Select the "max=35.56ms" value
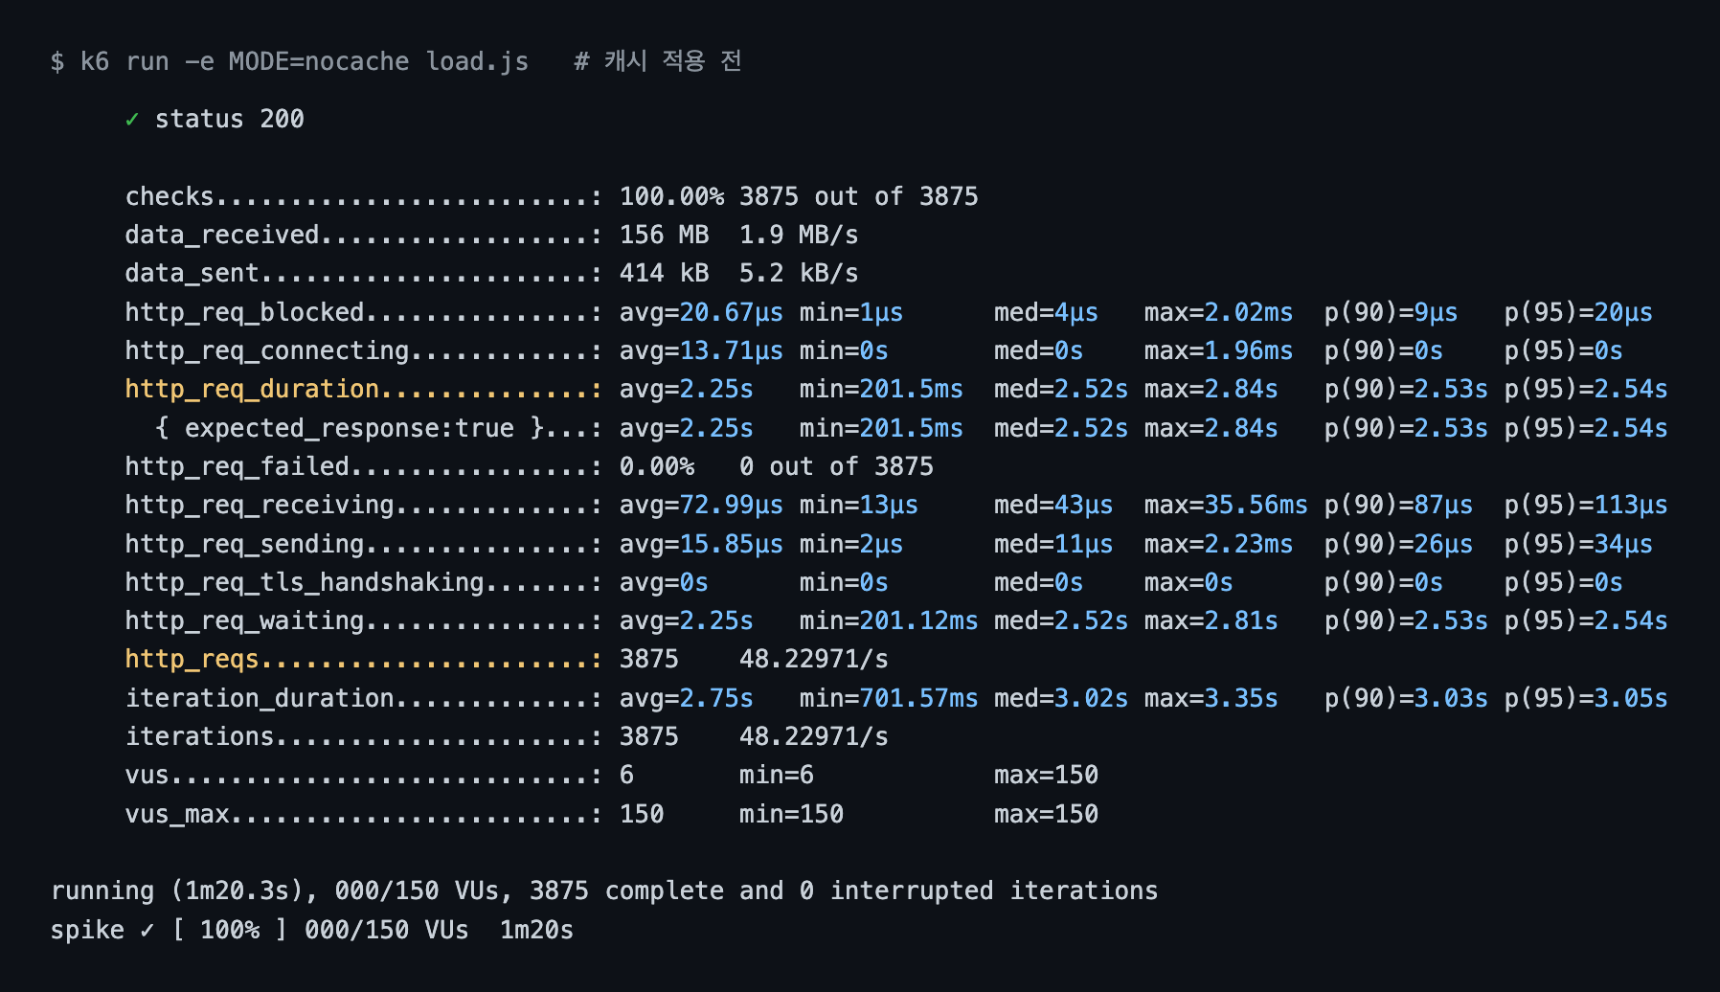Screen dimensions: 1720x992 (x=1226, y=505)
